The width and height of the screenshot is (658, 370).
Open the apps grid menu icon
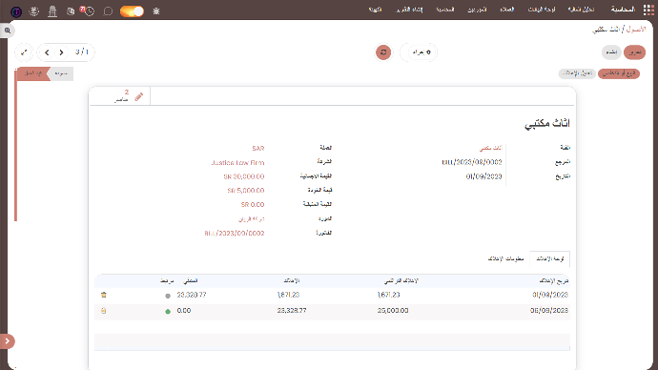pos(648,10)
